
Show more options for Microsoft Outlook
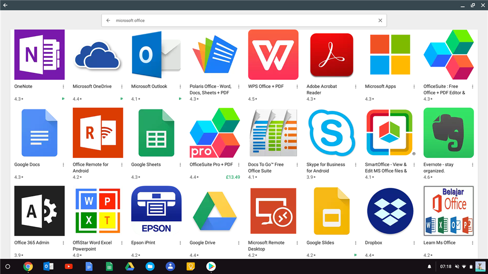click(180, 87)
